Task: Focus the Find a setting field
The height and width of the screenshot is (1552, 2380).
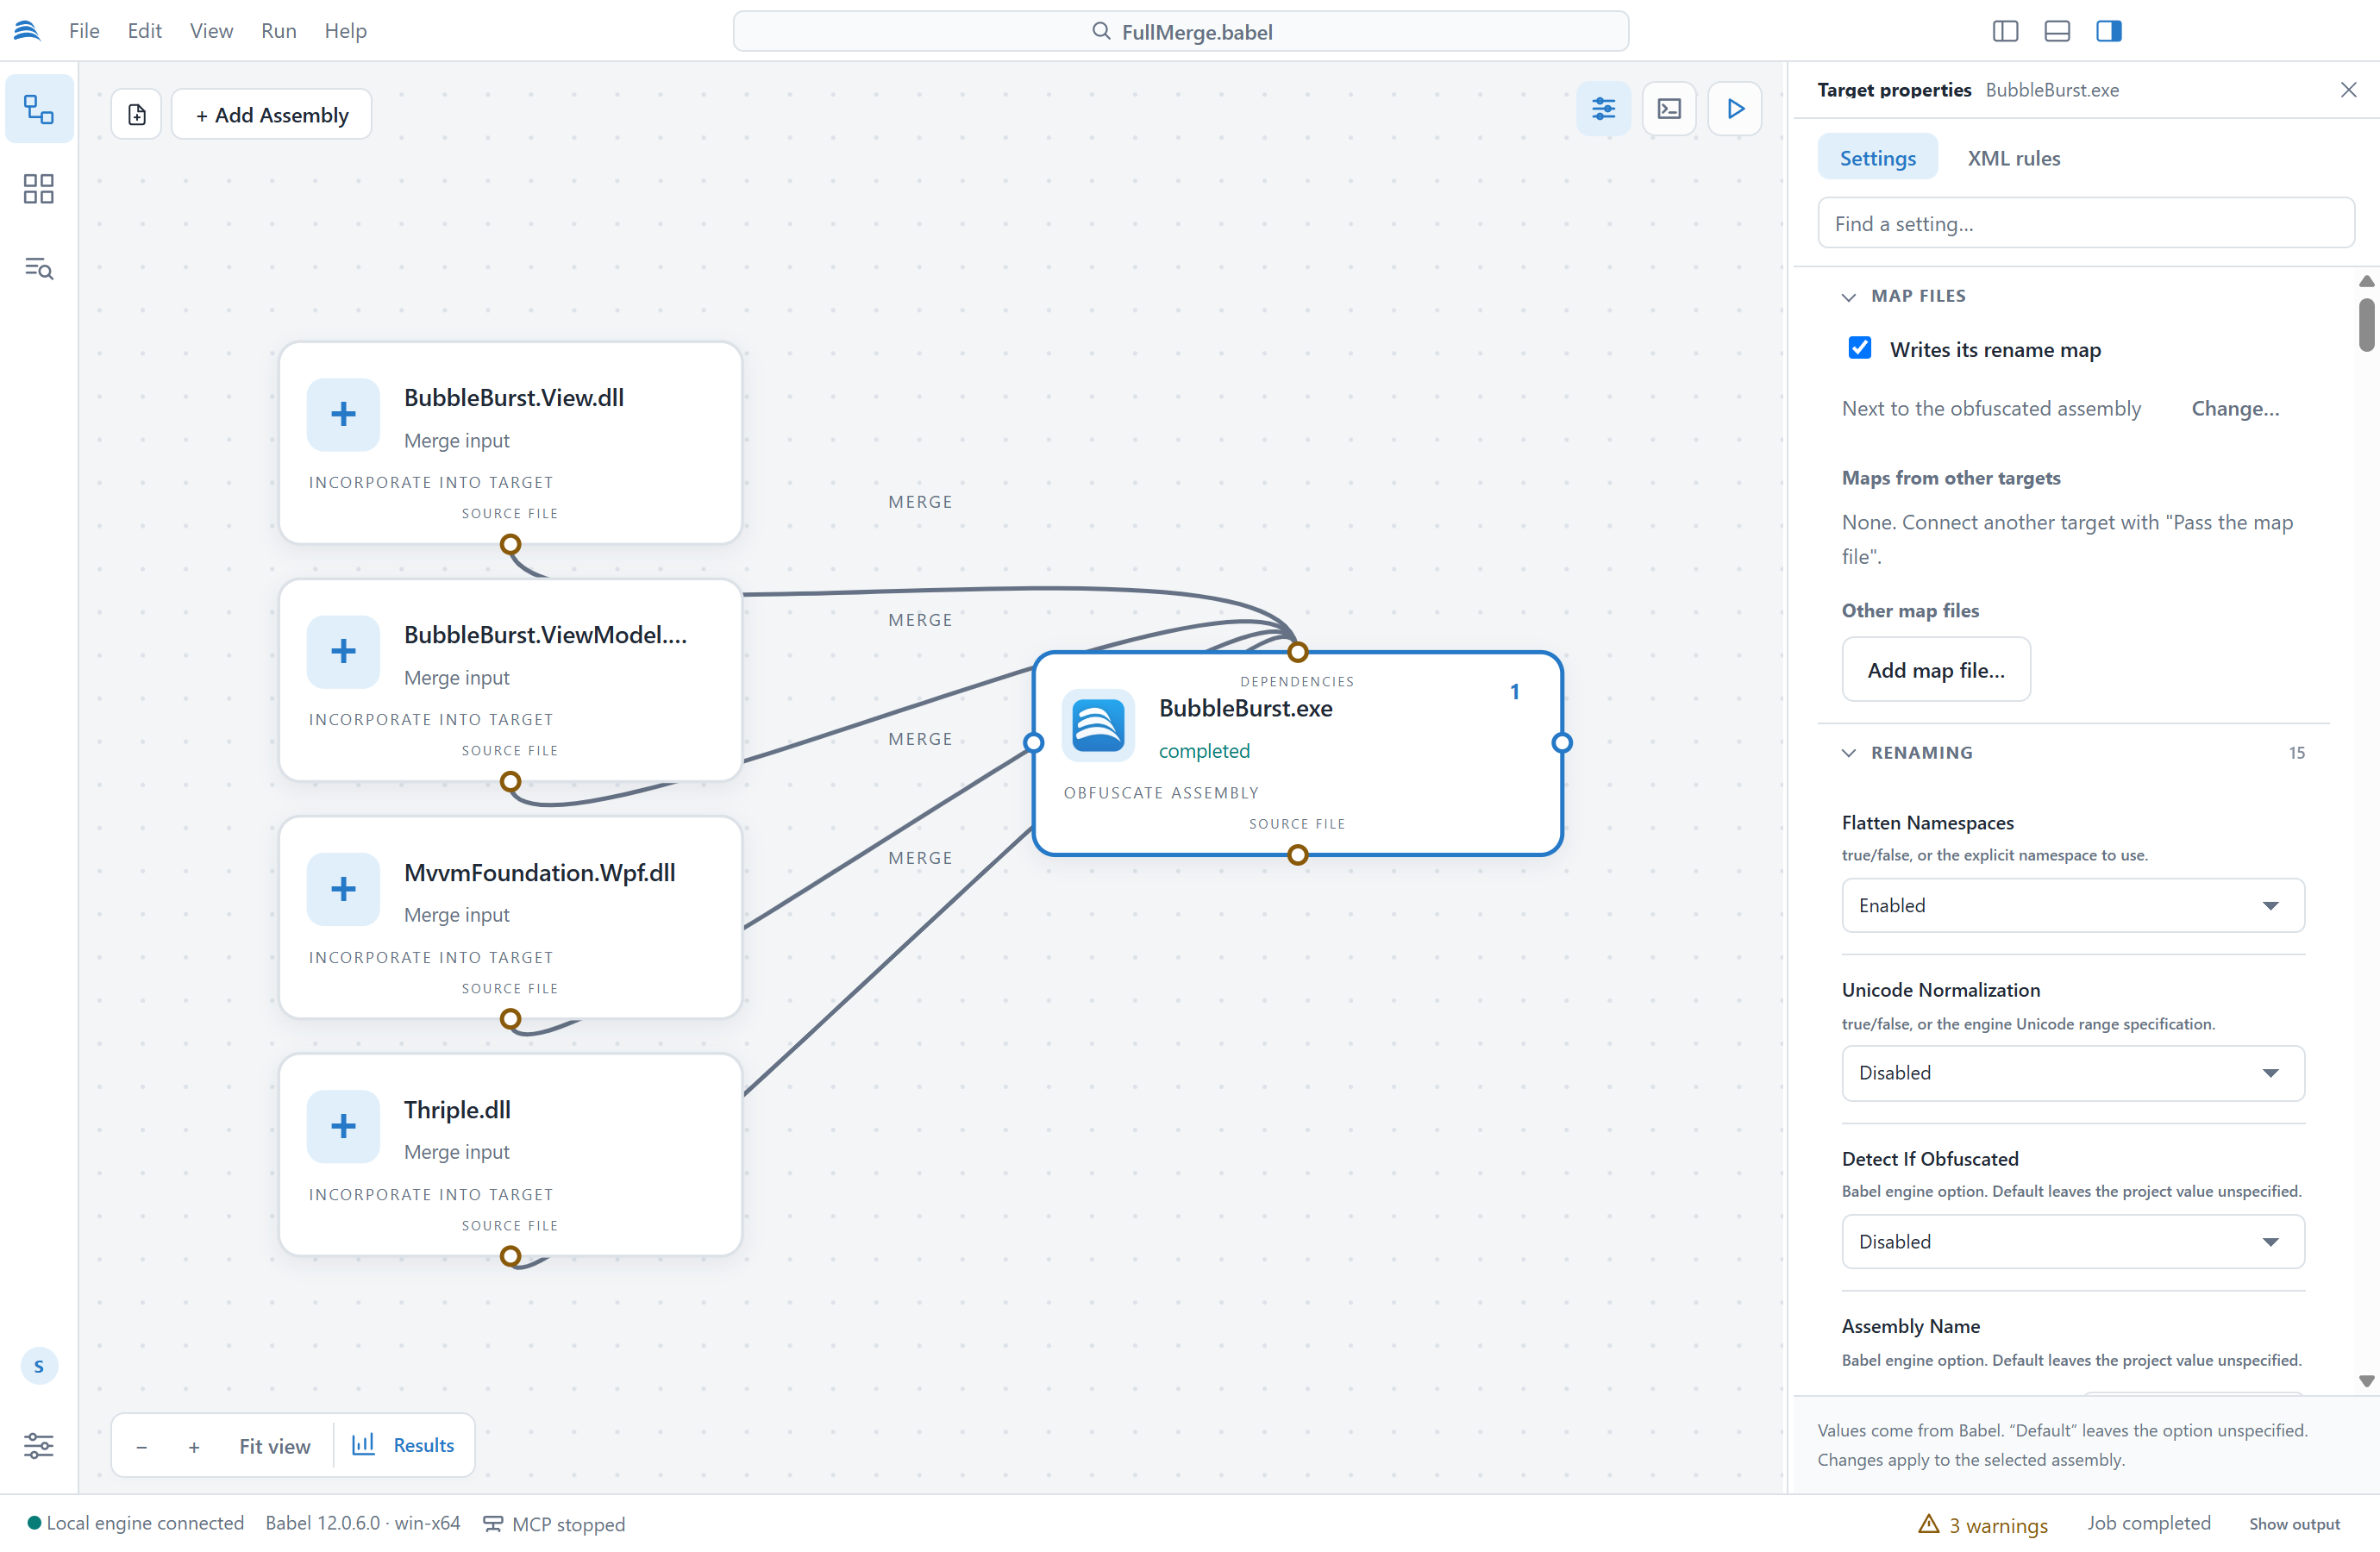Action: coord(2086,223)
